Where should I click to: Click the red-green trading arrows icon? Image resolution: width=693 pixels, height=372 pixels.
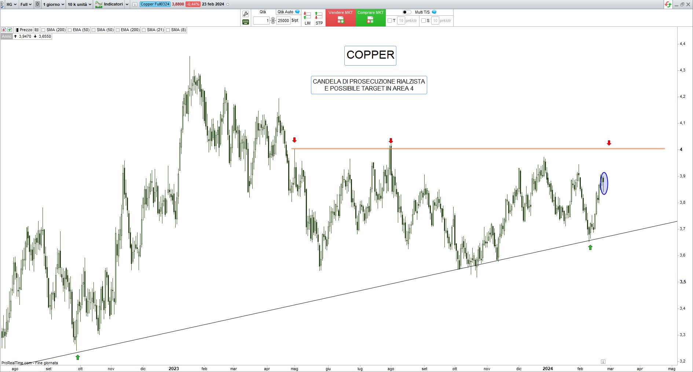[x=668, y=4]
